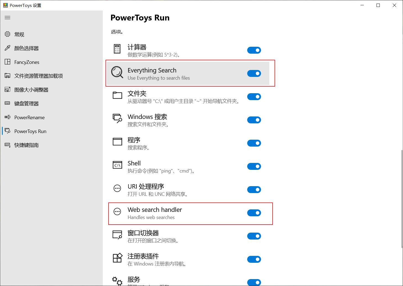Toggle the URI 处理程序 switch
The width and height of the screenshot is (403, 286).
[x=254, y=189]
